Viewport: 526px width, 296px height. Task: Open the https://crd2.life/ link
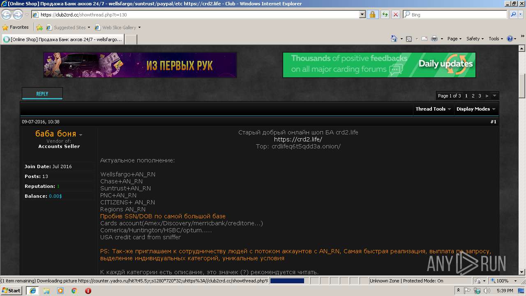(x=298, y=139)
